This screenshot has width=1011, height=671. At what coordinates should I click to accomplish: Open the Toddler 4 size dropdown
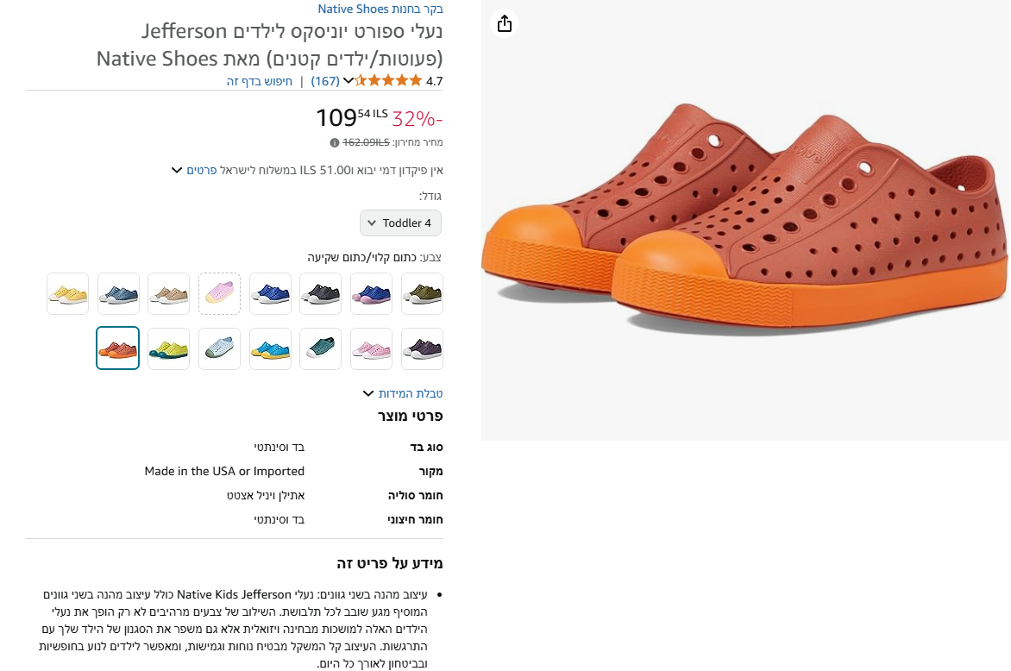(x=400, y=223)
